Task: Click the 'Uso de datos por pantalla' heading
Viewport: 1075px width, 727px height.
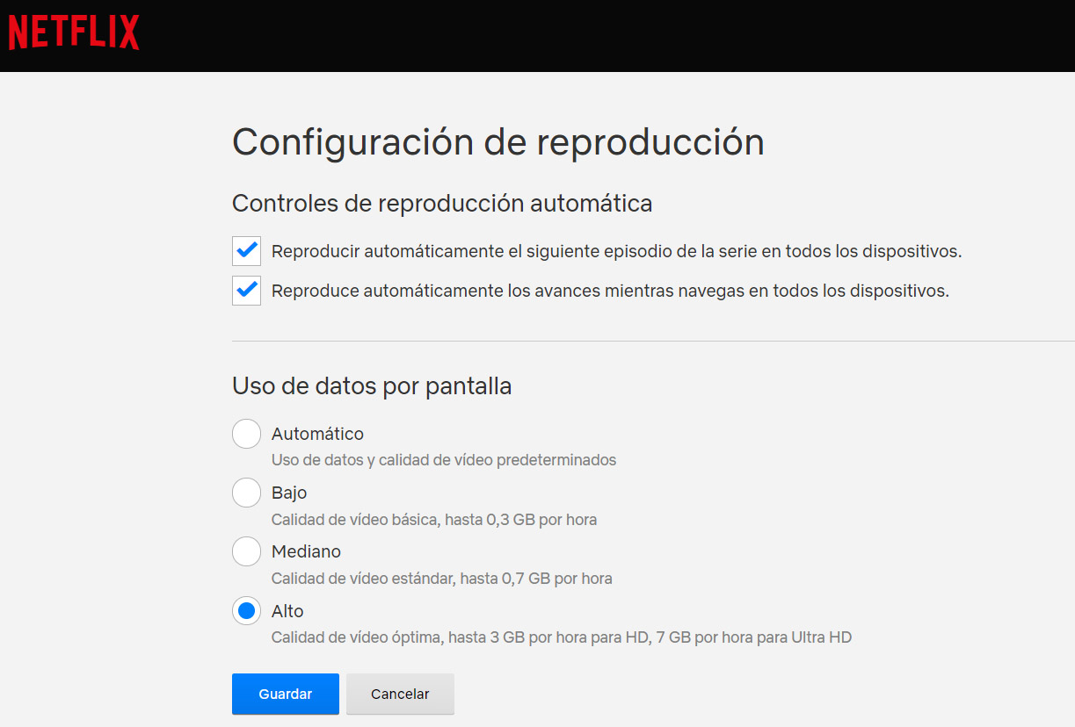Action: (x=372, y=385)
